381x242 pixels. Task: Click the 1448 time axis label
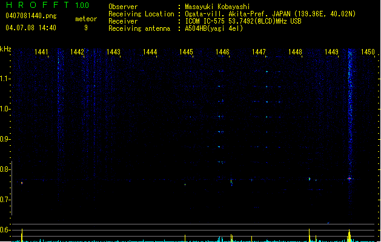295,52
